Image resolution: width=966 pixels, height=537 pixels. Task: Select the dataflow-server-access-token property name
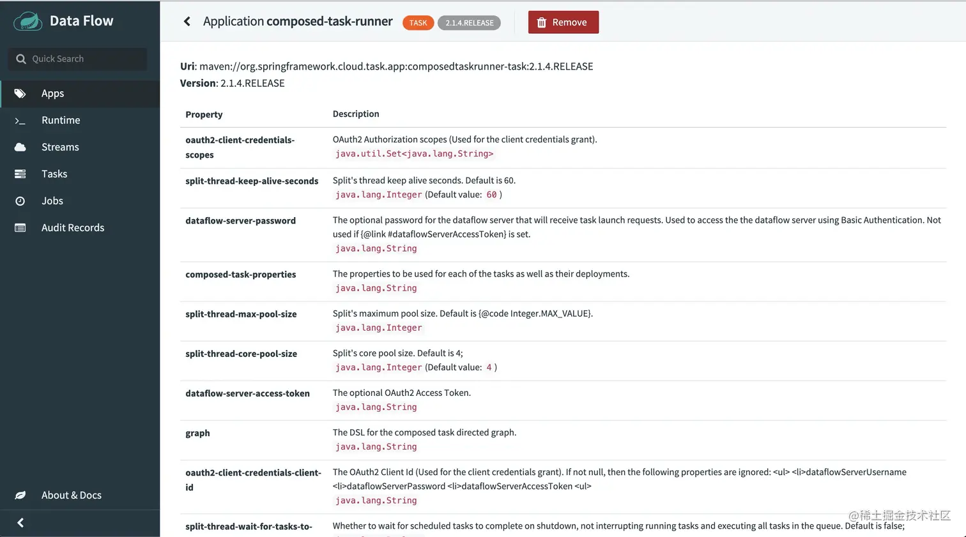point(248,393)
